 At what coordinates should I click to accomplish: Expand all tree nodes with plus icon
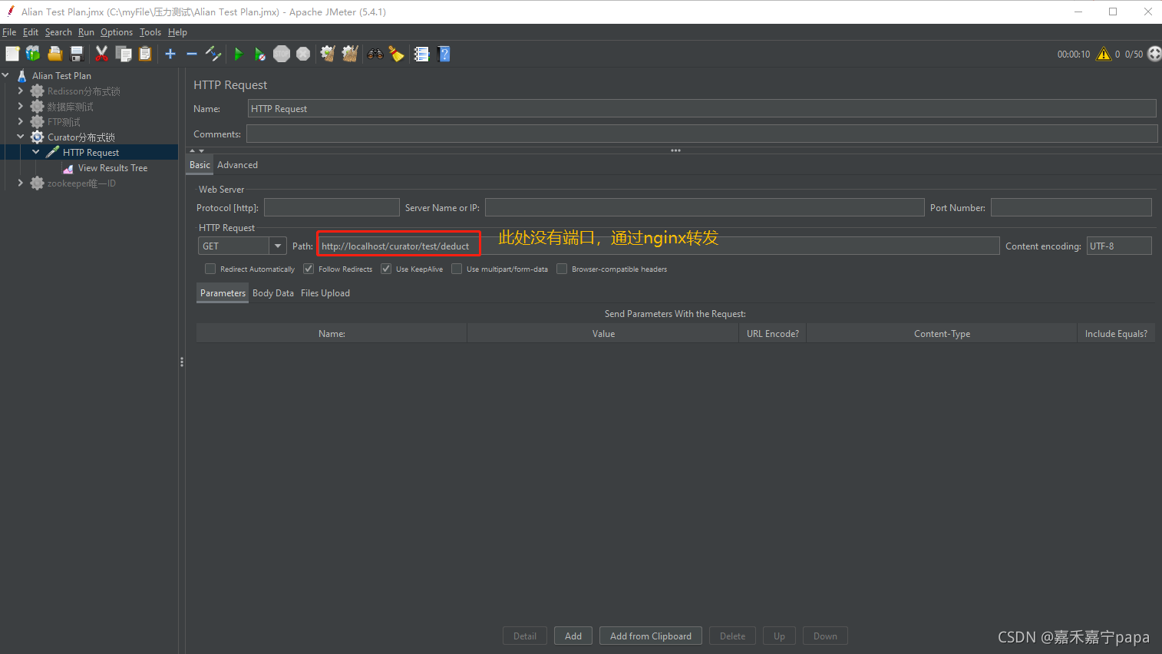coord(170,54)
